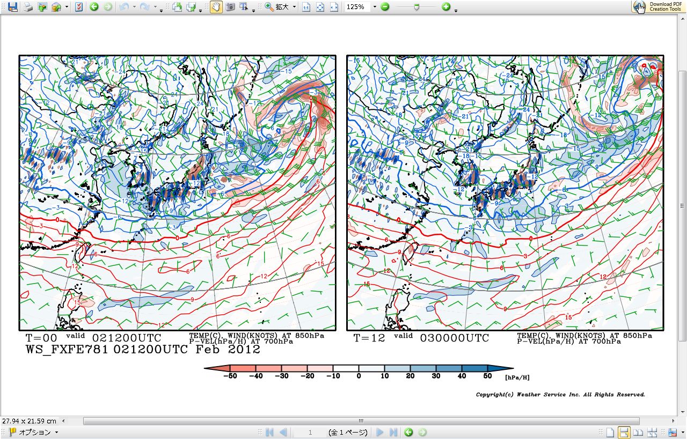Click the green Zoom Out minus button

385,7
